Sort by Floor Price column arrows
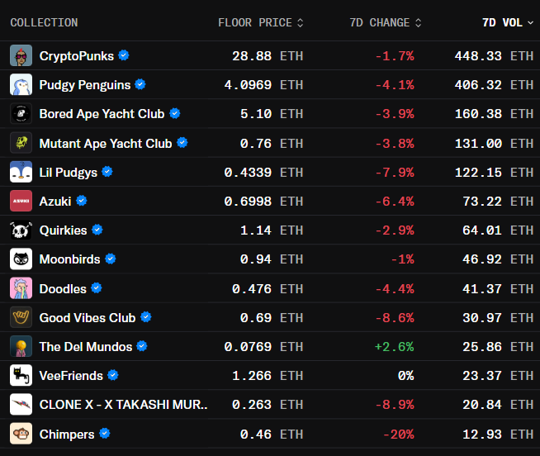The height and width of the screenshot is (456, 540). point(301,23)
